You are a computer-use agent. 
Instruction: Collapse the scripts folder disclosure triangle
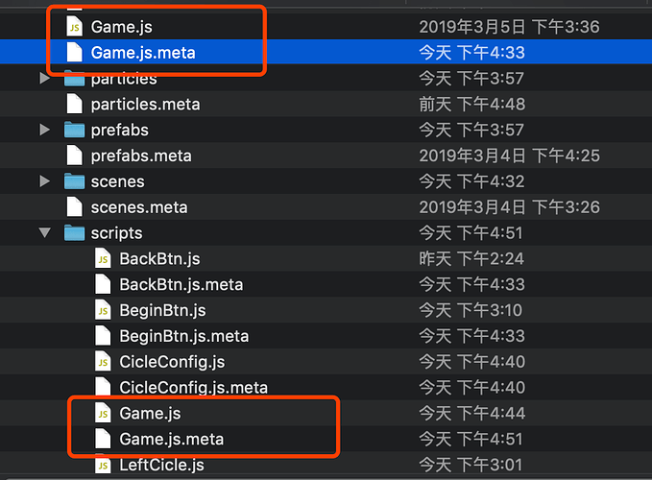point(44,233)
